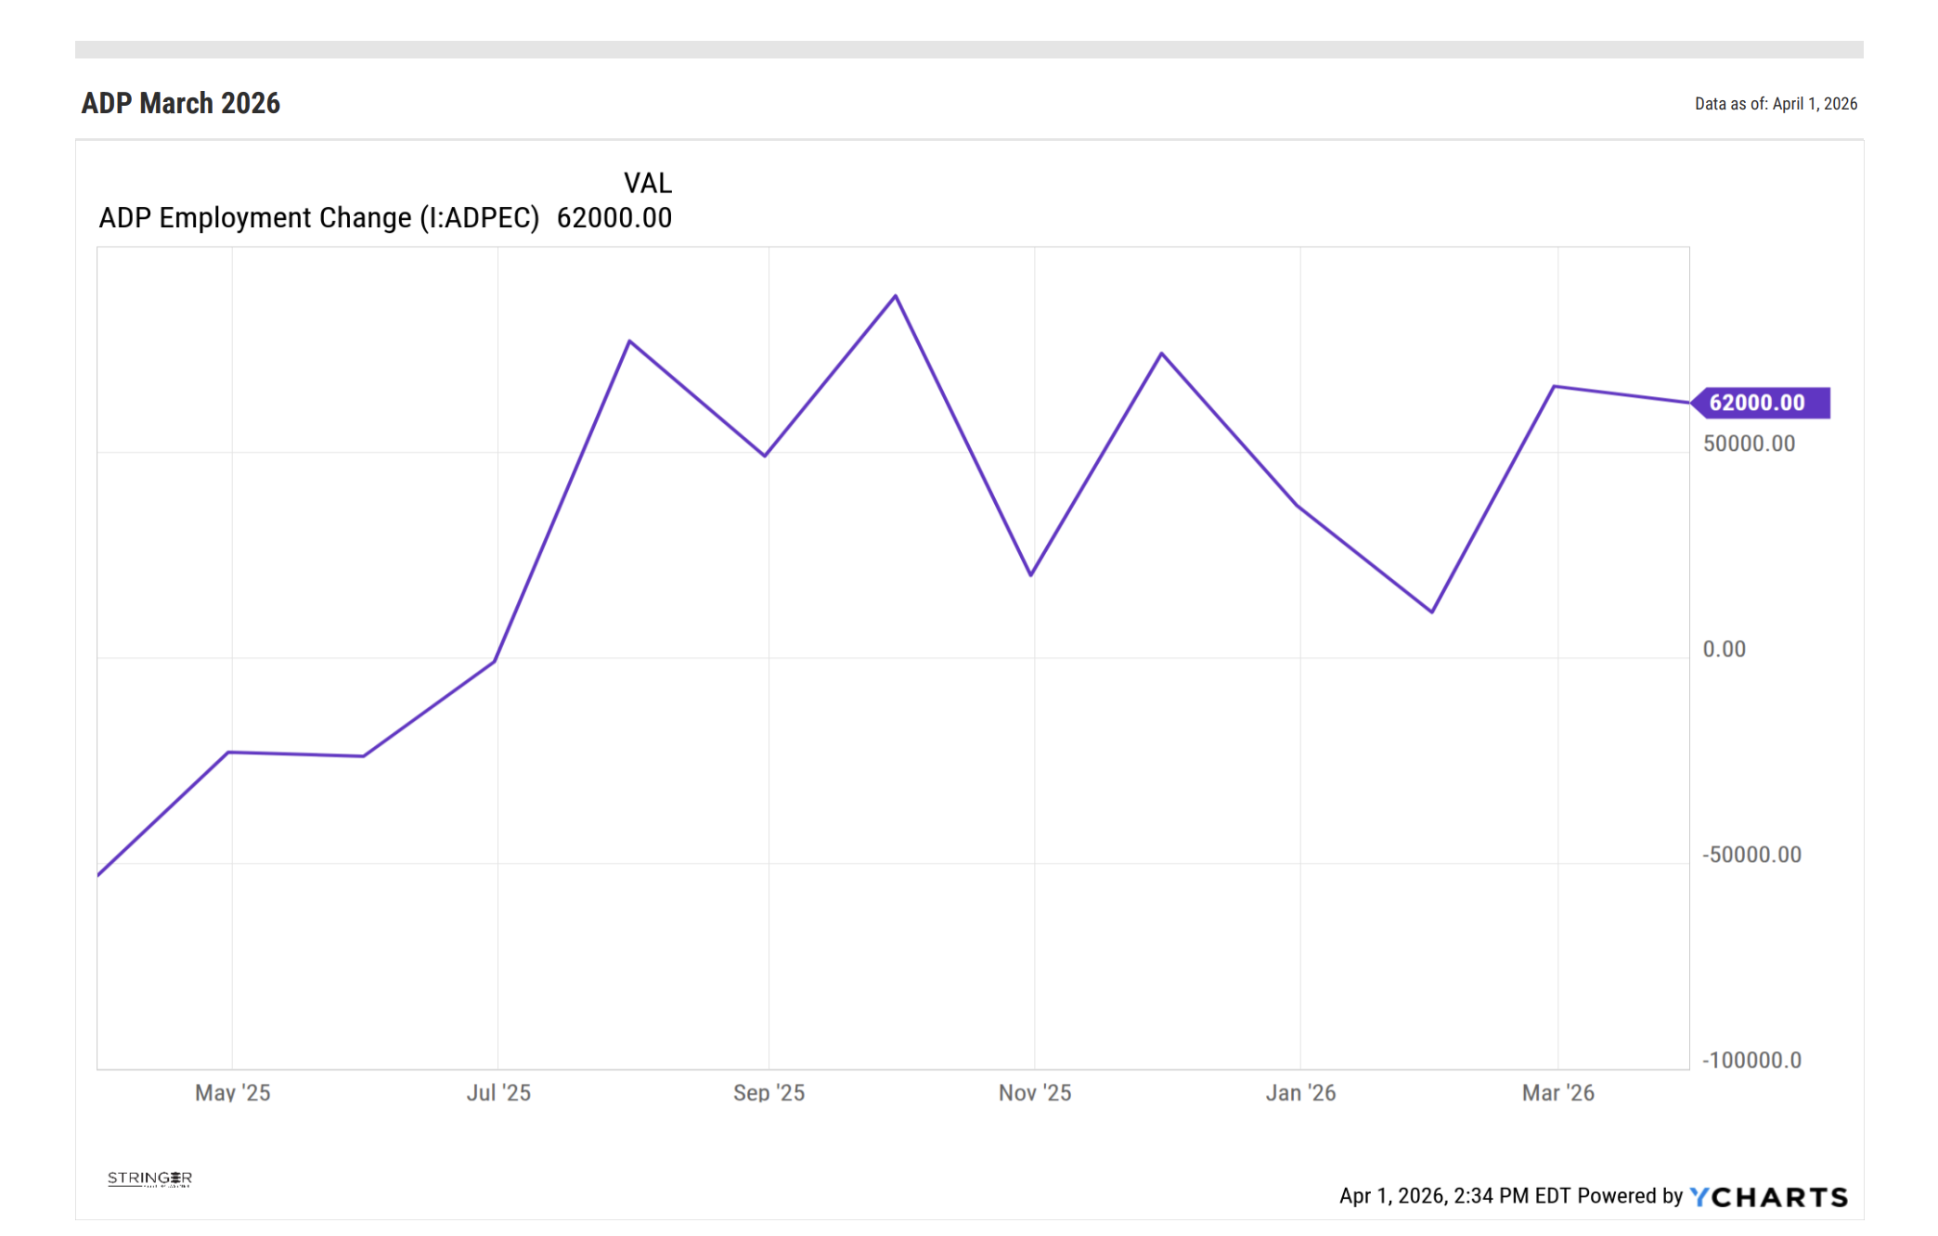This screenshot has height=1236, width=1938.
Task: Click the ADP March 2026 title
Action: (181, 103)
